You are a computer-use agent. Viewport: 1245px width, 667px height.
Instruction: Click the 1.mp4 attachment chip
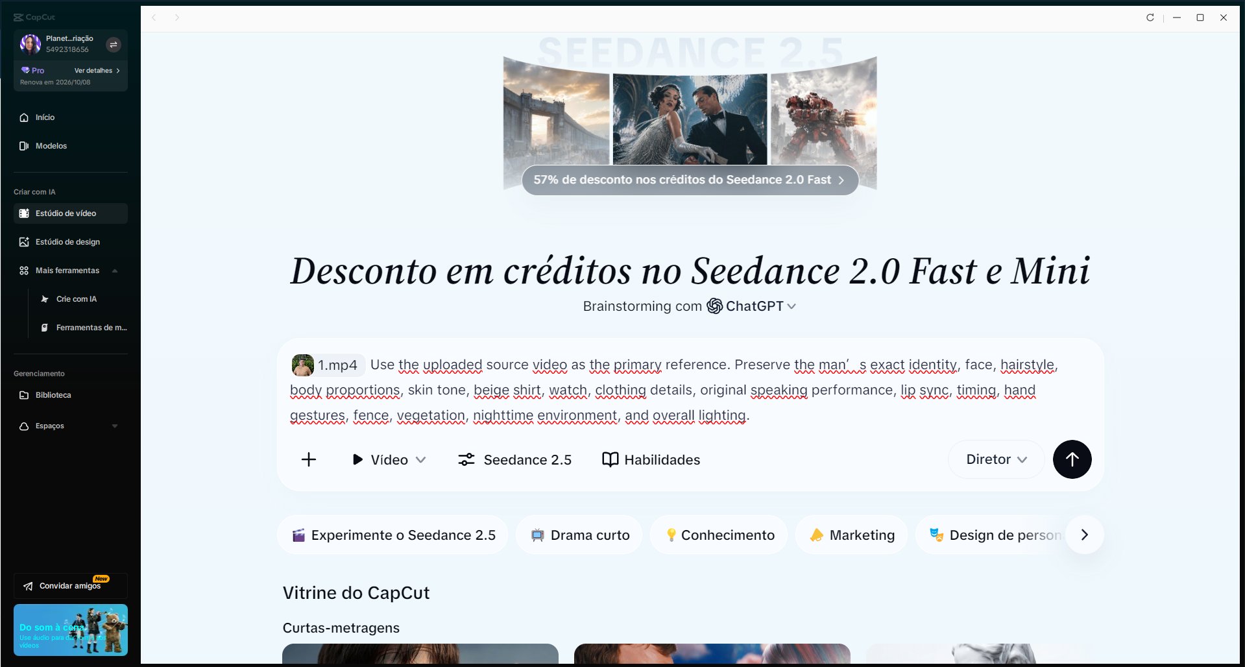click(x=327, y=365)
